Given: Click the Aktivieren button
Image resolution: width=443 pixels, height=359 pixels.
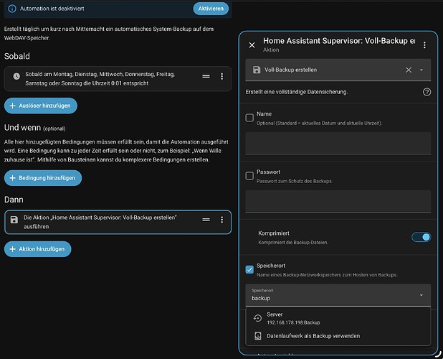Looking at the screenshot, I should [211, 9].
